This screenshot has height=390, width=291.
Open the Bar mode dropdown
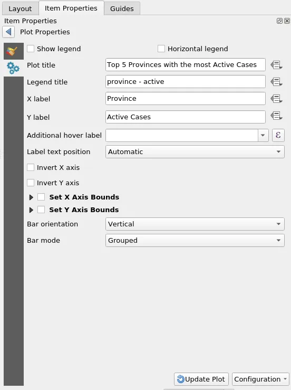click(x=195, y=241)
